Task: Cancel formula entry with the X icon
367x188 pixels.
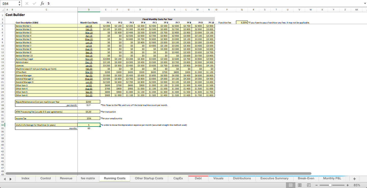Action: pos(27,3)
